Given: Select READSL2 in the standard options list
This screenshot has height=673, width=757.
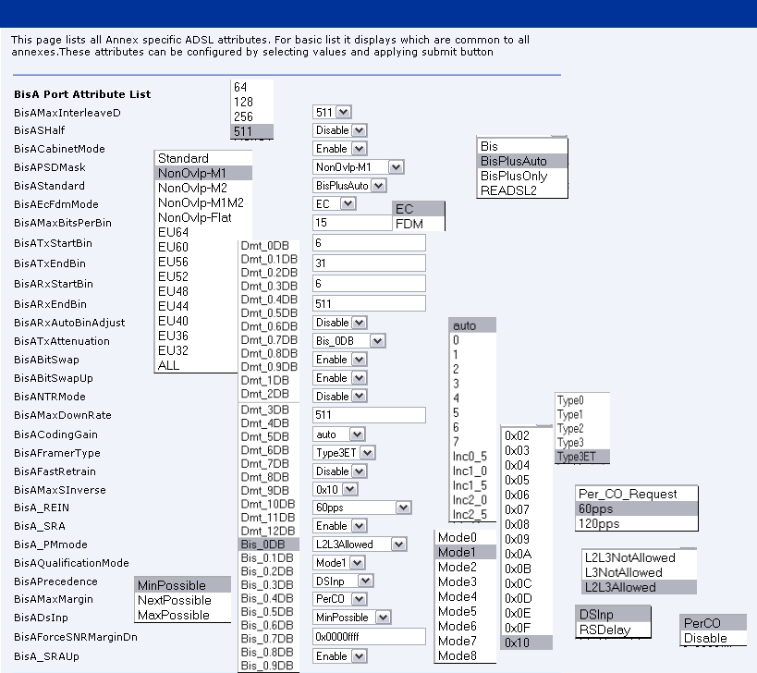Looking at the screenshot, I should click(507, 190).
